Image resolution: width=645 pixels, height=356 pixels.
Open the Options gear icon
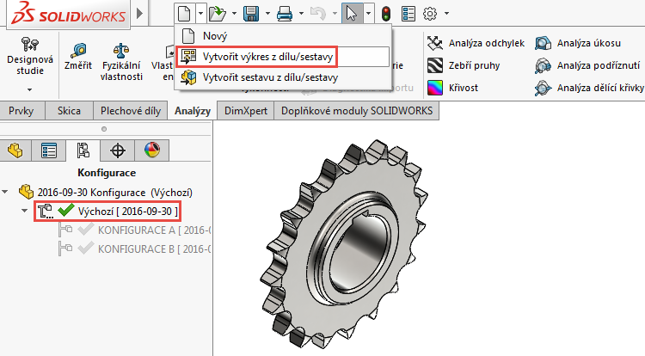point(430,14)
